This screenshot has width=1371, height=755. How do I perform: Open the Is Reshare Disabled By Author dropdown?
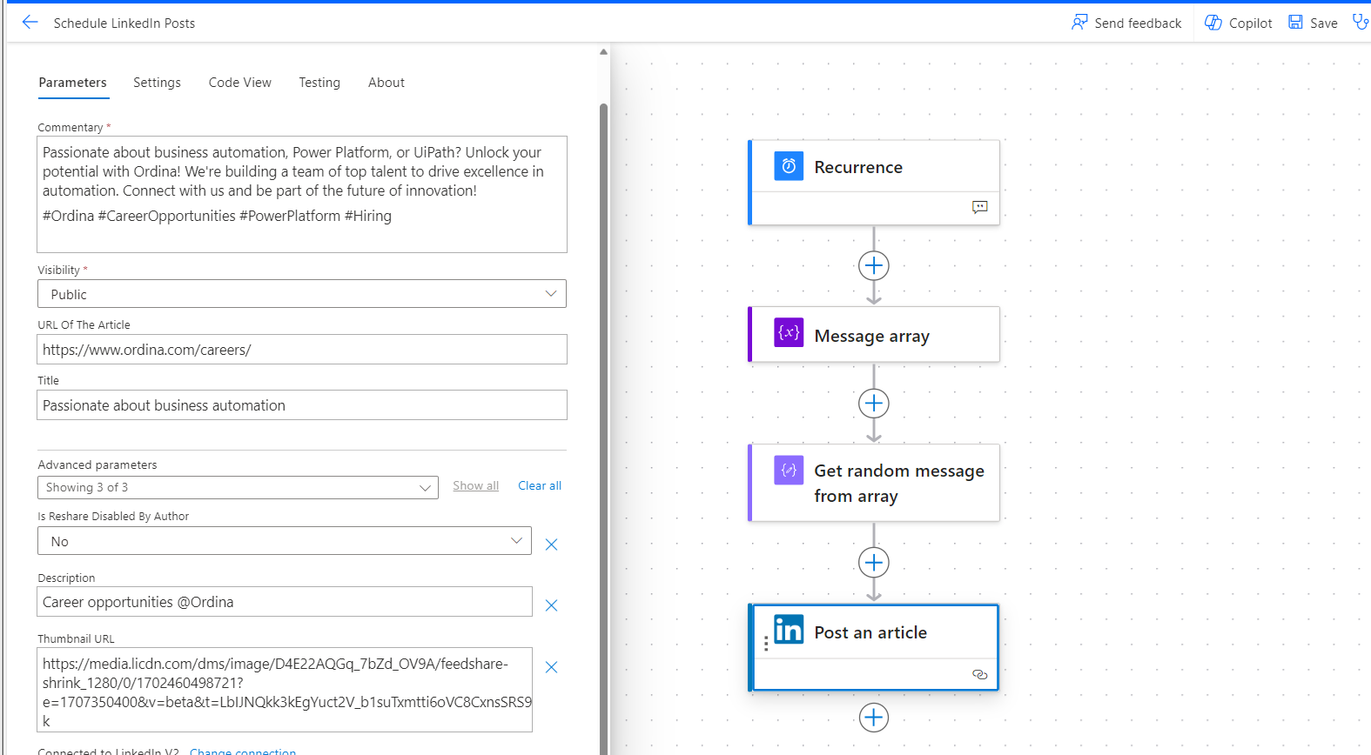point(285,541)
